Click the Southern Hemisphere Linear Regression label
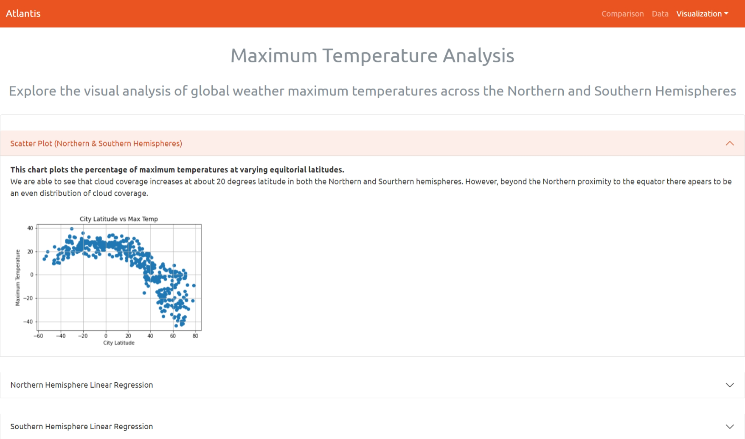The width and height of the screenshot is (745, 439). coord(82,426)
